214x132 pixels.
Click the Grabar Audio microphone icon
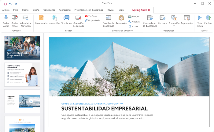point(6,18)
